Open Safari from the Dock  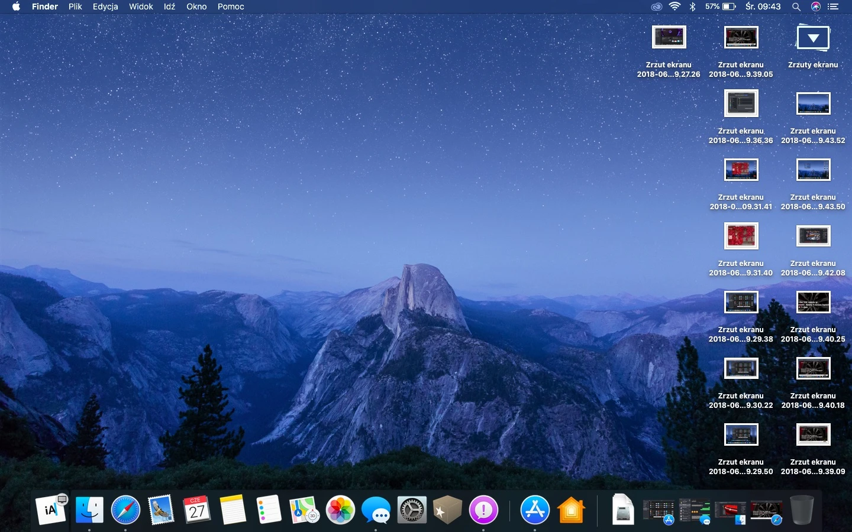tap(125, 510)
